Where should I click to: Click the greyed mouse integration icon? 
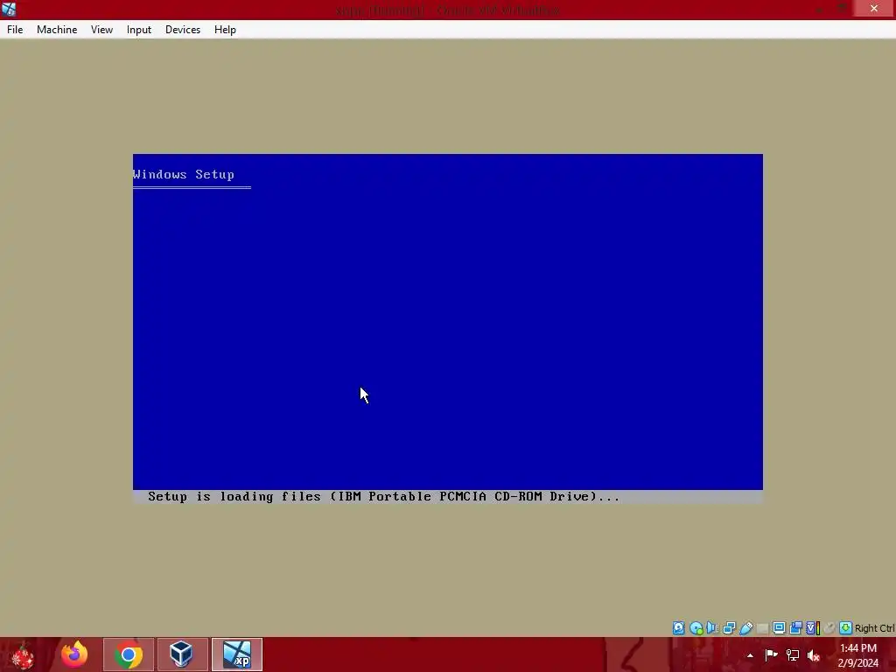pos(829,628)
